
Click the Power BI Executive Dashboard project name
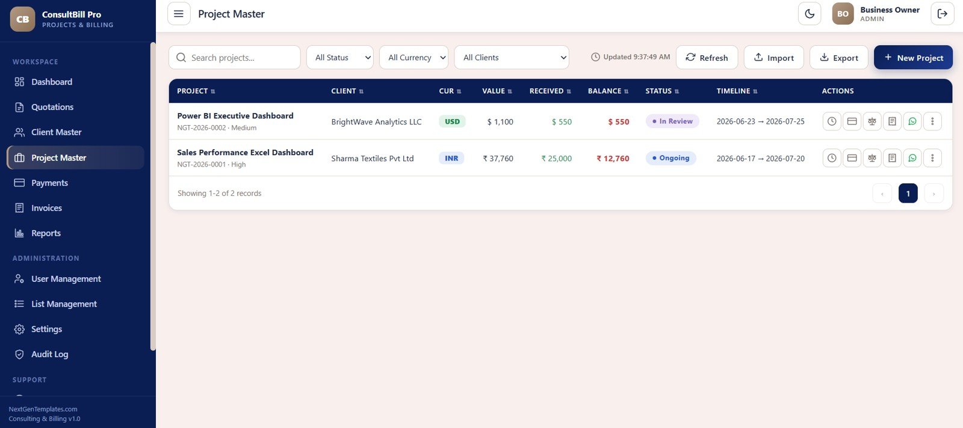[235, 116]
